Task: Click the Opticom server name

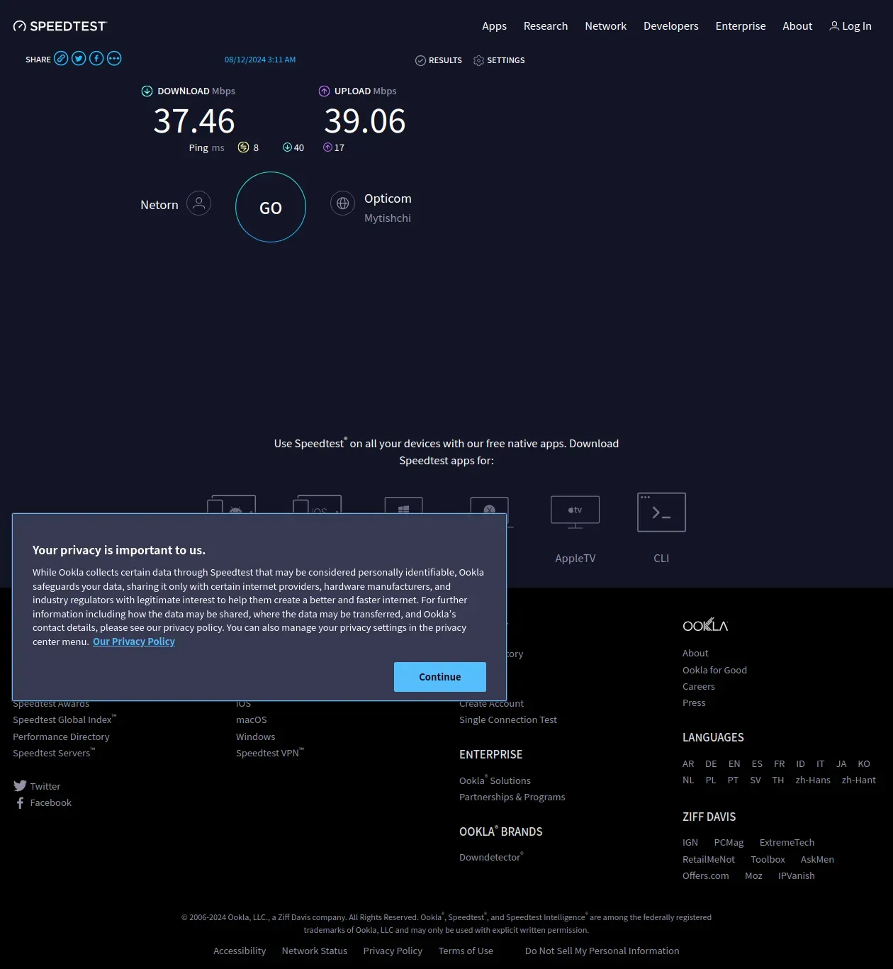Action: click(388, 198)
